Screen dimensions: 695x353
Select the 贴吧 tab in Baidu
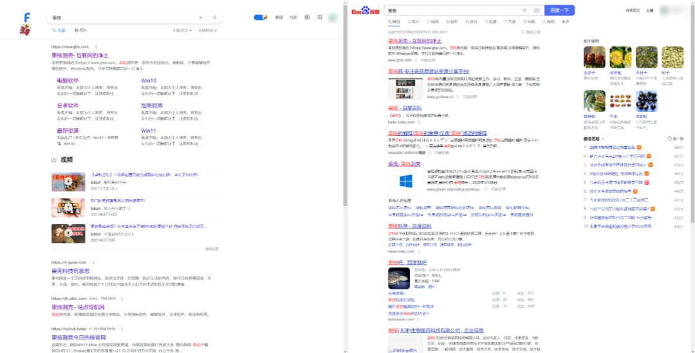point(452,21)
